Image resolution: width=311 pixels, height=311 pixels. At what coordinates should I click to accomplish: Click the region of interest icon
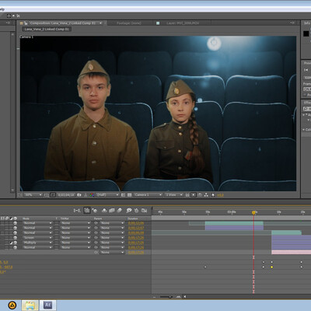point(123,195)
